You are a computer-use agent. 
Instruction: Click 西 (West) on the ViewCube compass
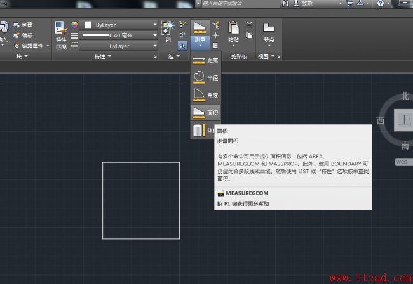(380, 120)
